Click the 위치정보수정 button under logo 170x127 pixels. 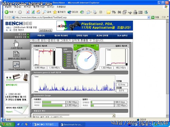click(x=46, y=30)
